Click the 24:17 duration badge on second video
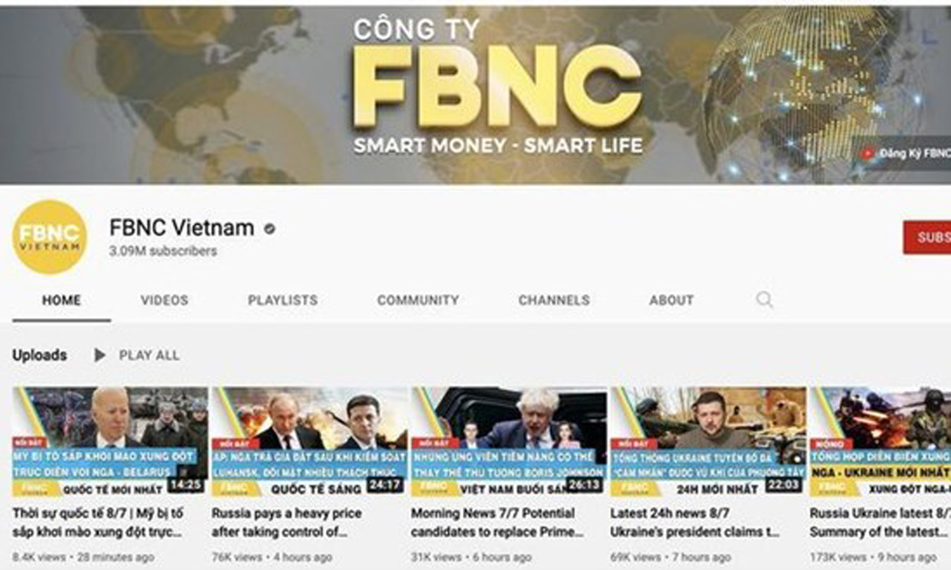 (384, 486)
